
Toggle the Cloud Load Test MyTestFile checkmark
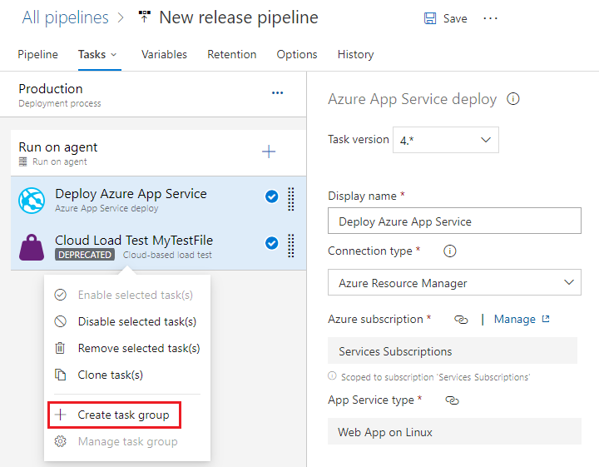tap(271, 243)
